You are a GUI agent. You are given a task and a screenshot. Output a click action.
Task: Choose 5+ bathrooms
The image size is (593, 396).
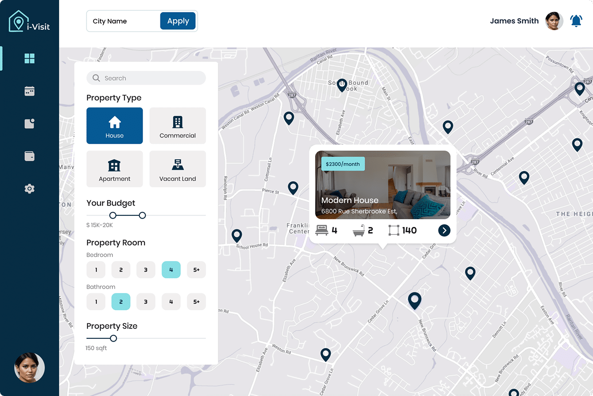tap(196, 302)
